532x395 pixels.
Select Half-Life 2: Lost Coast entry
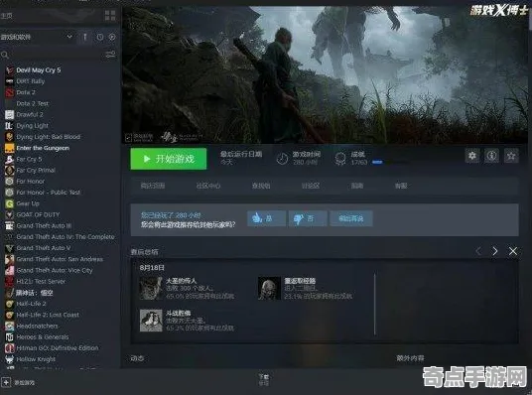click(x=48, y=315)
